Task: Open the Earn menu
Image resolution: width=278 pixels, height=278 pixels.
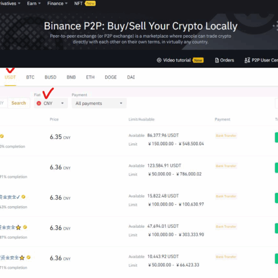Action: coord(34,3)
